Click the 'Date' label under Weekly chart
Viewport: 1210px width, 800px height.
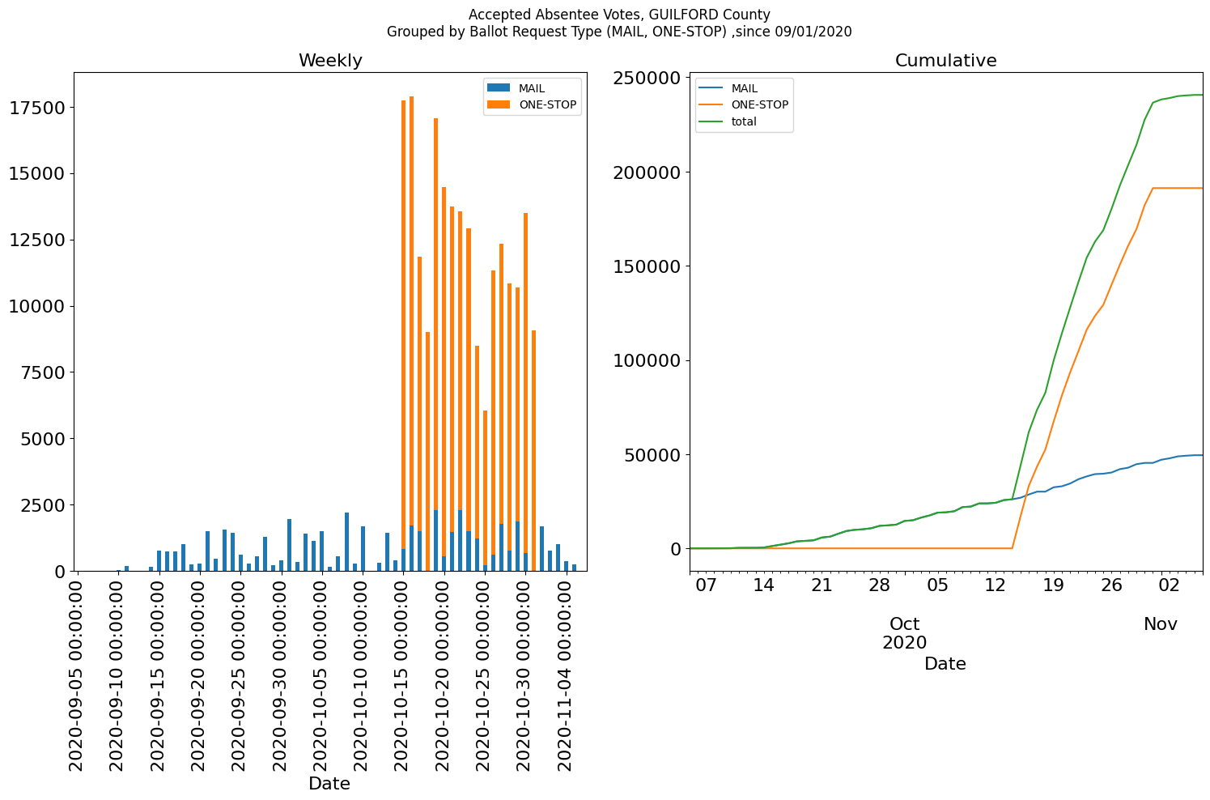(329, 784)
